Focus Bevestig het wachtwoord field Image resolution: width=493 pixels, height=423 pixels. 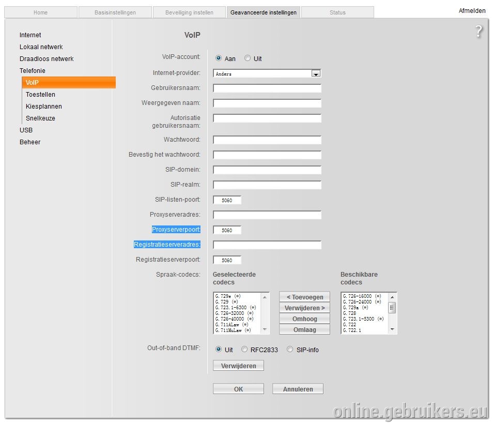267,155
